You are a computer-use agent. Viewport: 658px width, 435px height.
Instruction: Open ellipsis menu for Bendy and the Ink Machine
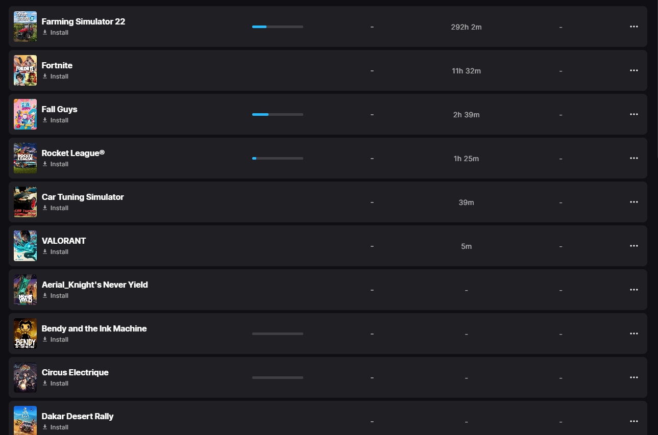(x=633, y=334)
